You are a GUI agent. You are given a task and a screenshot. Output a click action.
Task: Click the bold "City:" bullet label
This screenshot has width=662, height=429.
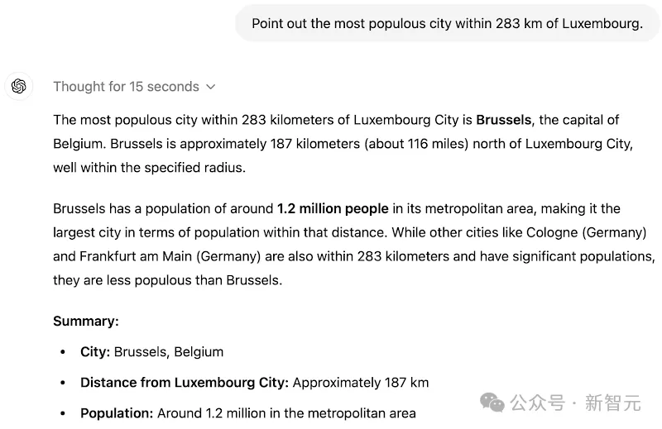click(x=95, y=352)
